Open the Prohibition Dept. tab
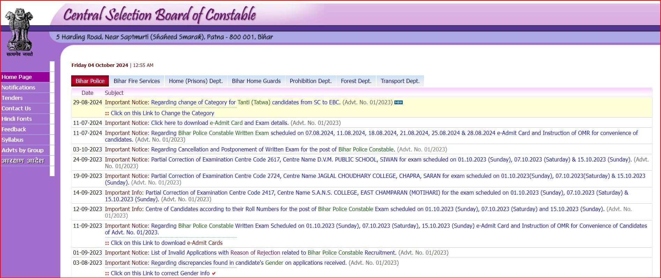 tap(311, 81)
